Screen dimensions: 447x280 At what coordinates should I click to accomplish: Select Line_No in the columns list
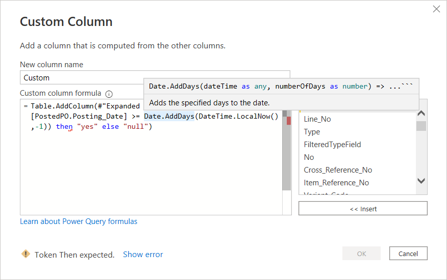pyautogui.click(x=317, y=119)
